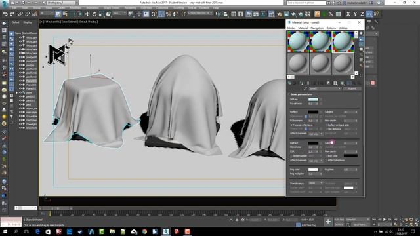Screen dimensions: 420x236
Task: Open the reference coordinate system dropdown
Action: (x=119, y=13)
